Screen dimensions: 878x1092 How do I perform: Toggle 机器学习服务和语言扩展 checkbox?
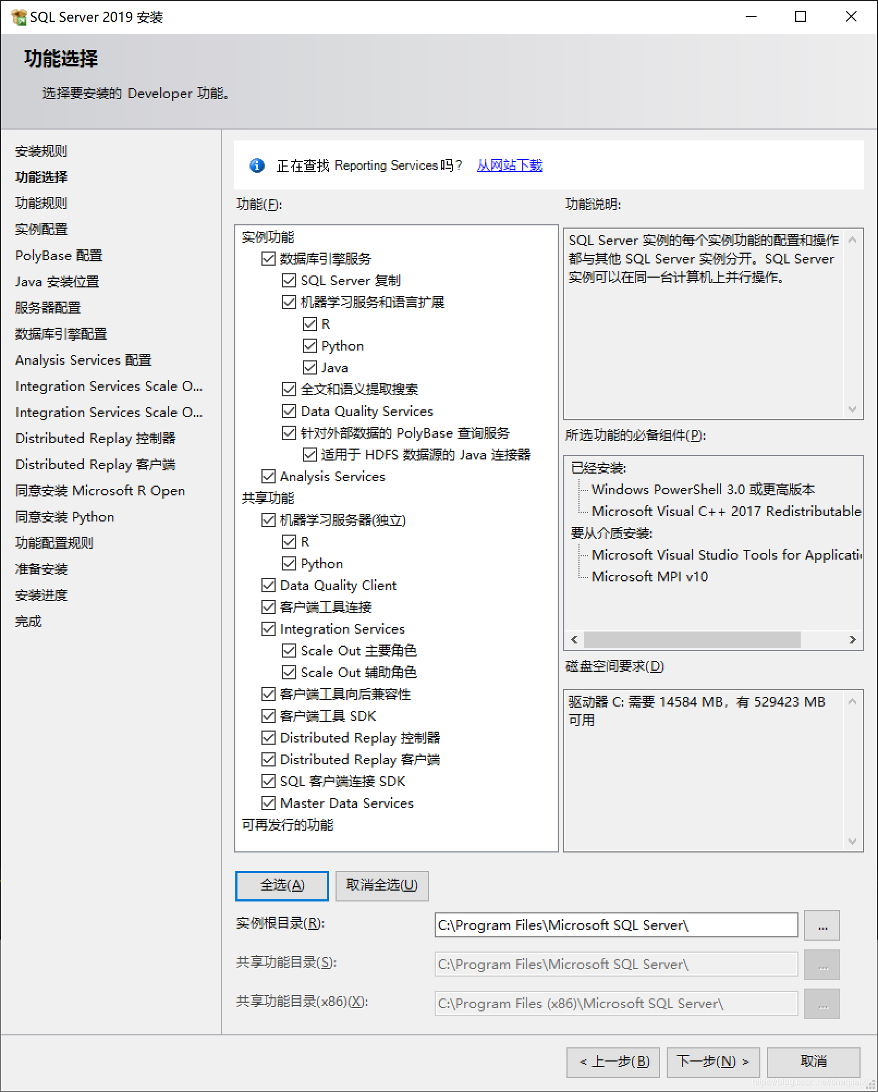(x=289, y=302)
